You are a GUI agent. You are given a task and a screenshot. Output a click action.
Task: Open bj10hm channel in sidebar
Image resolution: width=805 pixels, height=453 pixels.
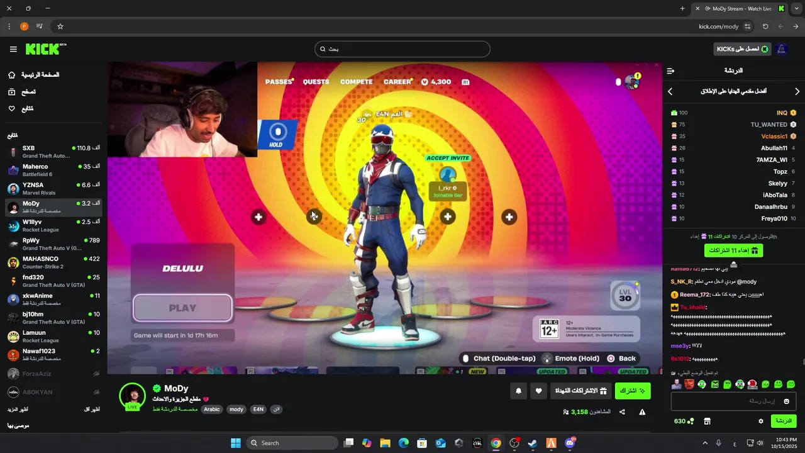coord(53,318)
